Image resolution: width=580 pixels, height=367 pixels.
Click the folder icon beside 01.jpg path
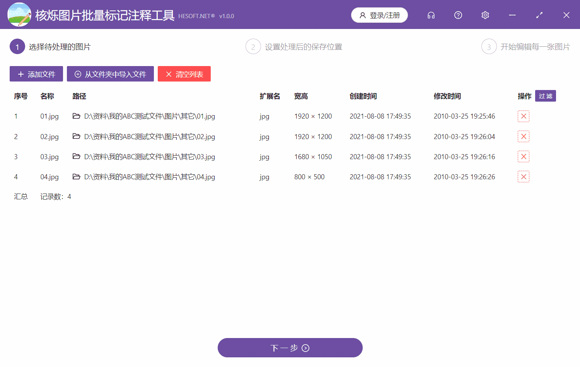point(76,116)
